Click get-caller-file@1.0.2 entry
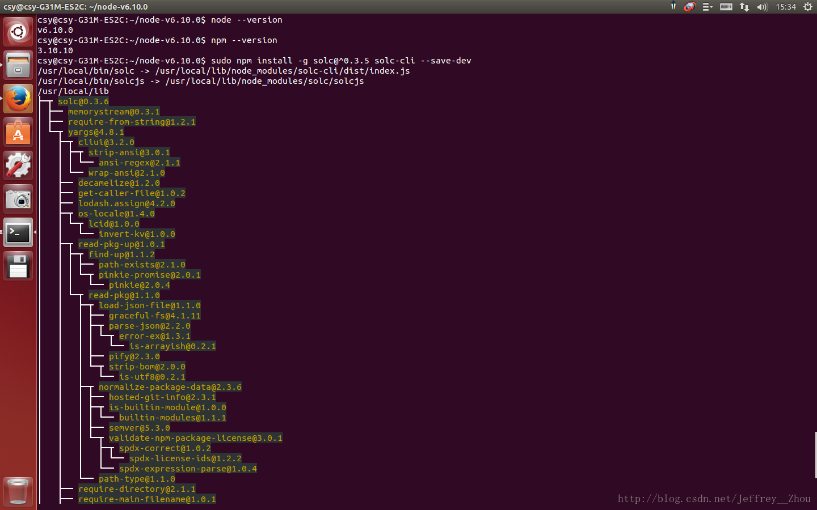817x510 pixels. (132, 193)
